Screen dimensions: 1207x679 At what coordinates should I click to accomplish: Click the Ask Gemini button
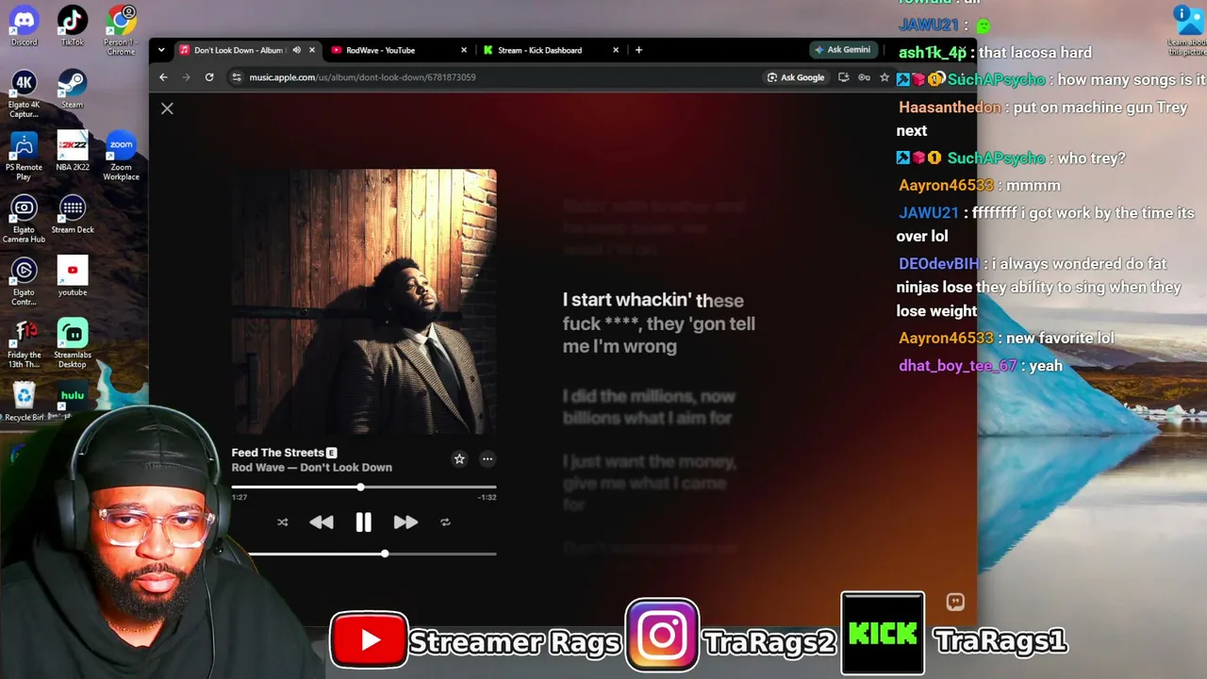click(x=842, y=50)
